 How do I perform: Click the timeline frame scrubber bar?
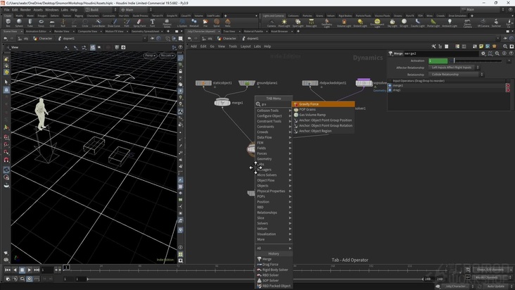coord(256,270)
